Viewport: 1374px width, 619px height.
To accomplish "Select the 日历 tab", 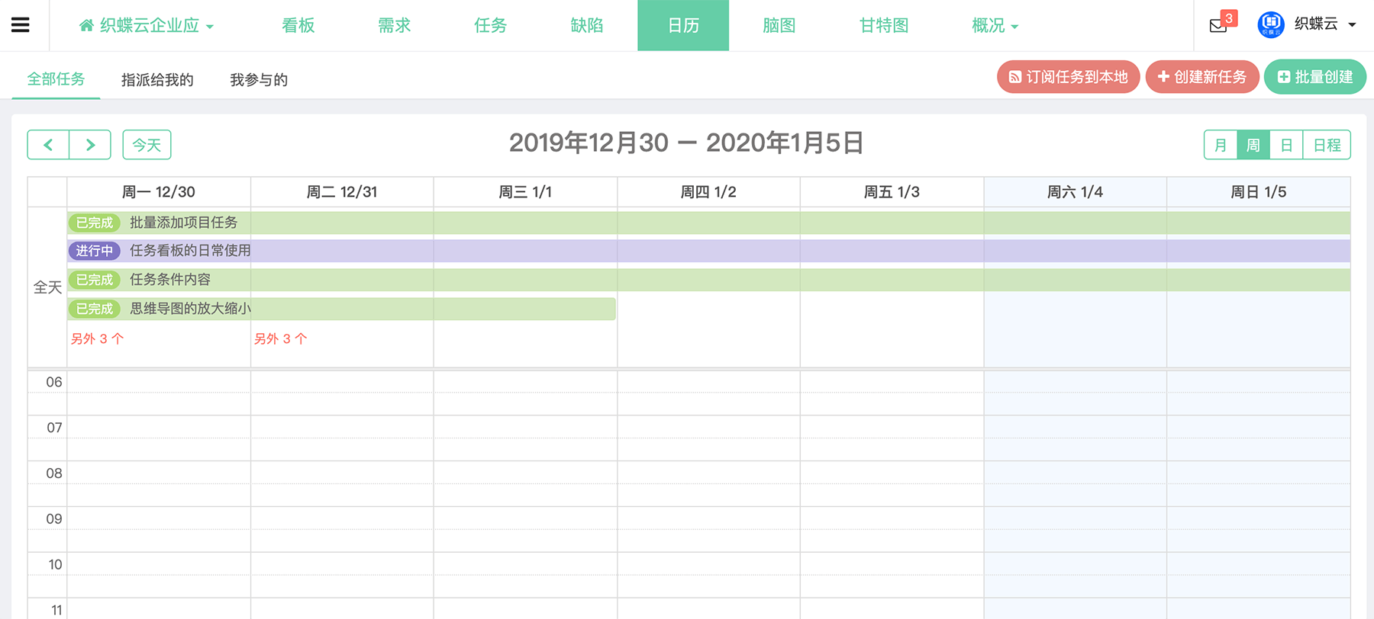I will pyautogui.click(x=683, y=25).
